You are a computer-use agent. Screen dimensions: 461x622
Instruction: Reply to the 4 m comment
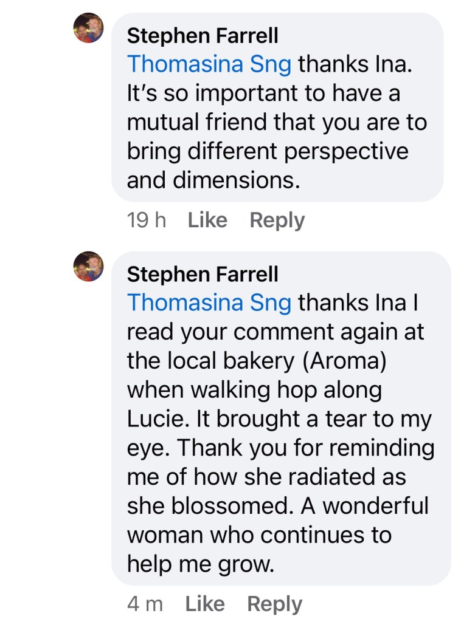pyautogui.click(x=274, y=604)
